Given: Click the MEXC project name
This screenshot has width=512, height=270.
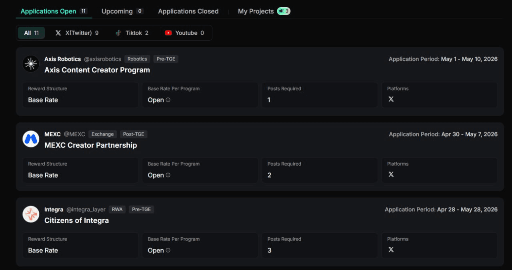Looking at the screenshot, I should 52,134.
